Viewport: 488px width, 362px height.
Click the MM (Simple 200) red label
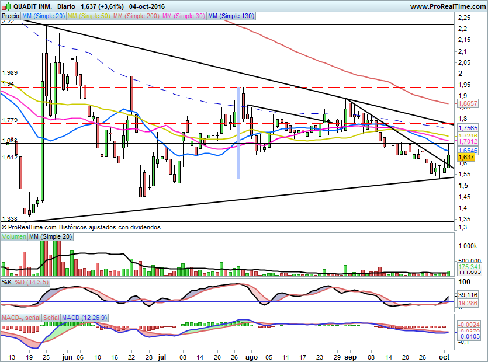pos(135,16)
